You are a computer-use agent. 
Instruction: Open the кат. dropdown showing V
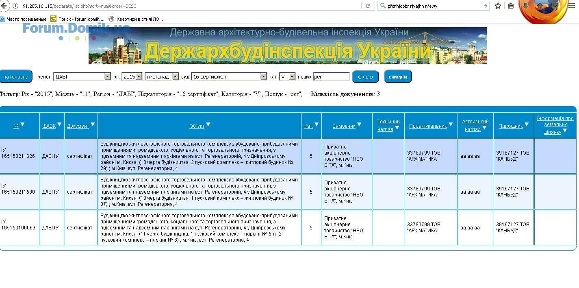pos(287,76)
